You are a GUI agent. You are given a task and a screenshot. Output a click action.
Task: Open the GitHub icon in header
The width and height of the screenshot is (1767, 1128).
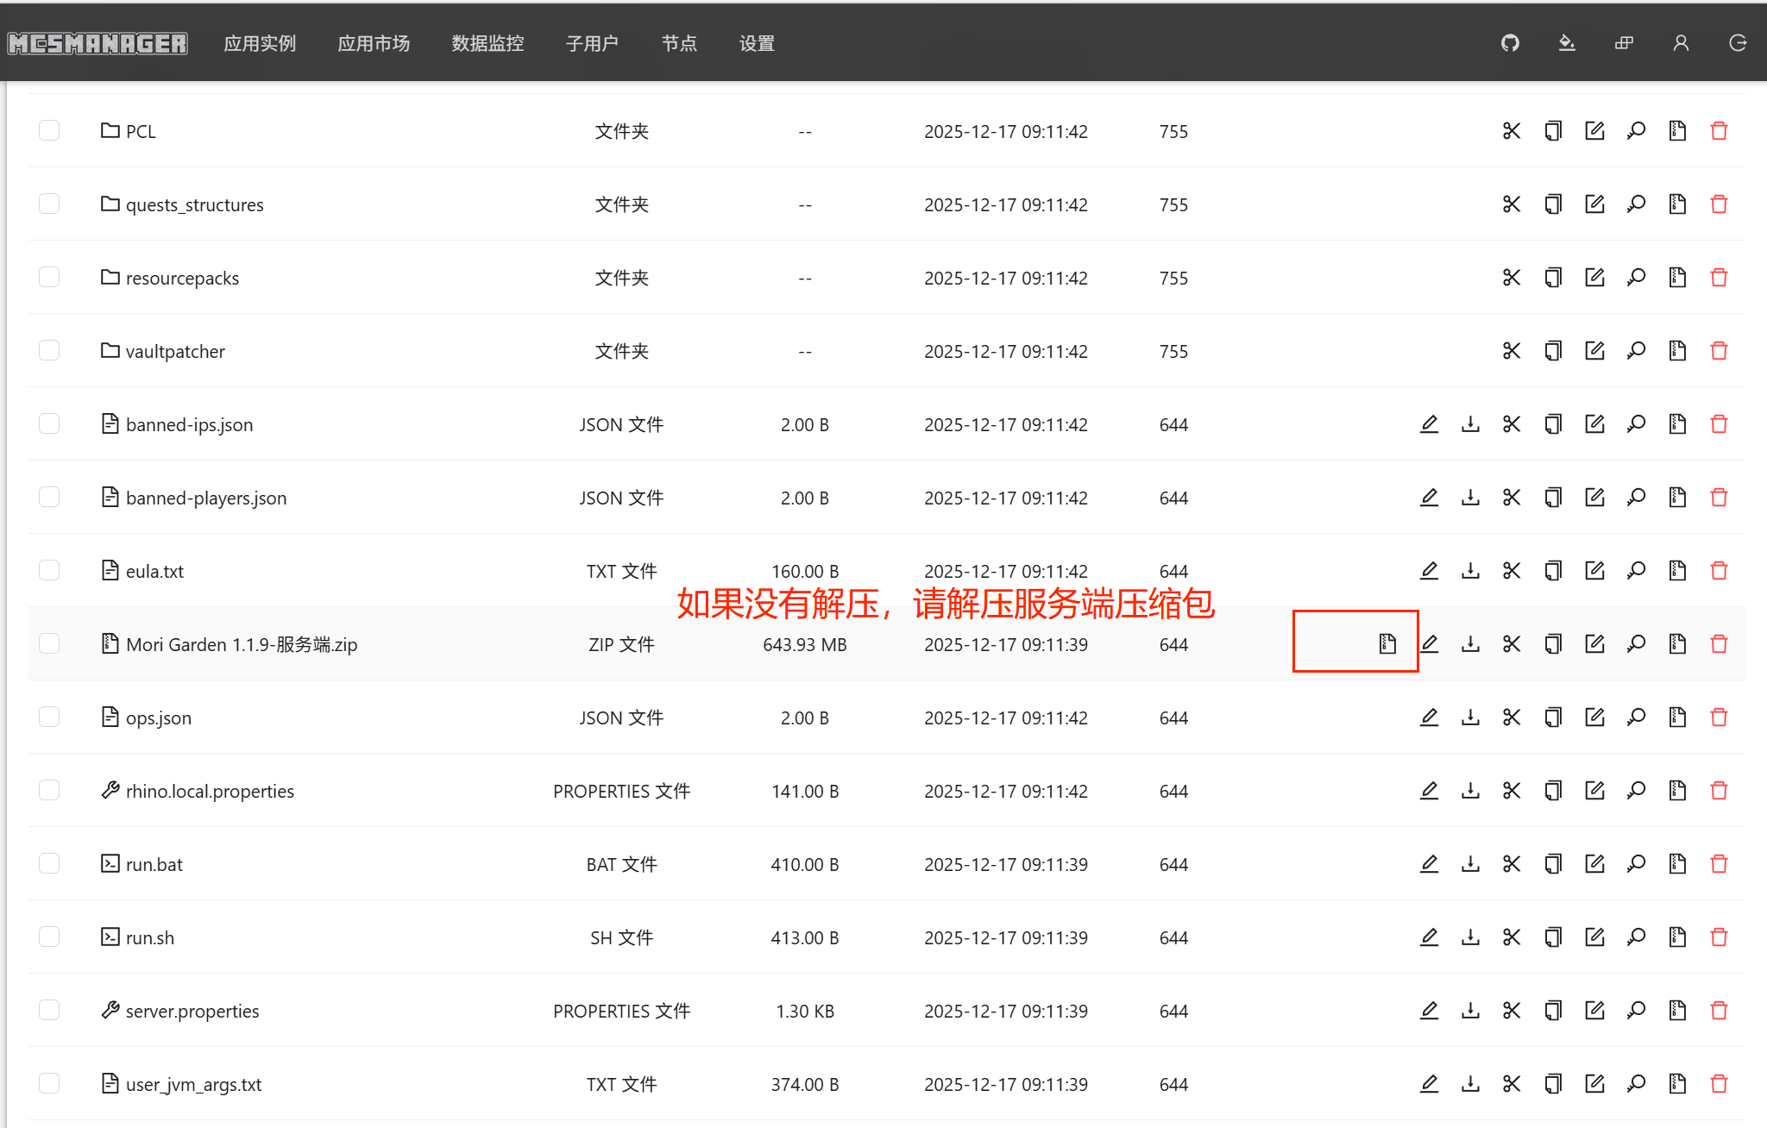tap(1510, 43)
